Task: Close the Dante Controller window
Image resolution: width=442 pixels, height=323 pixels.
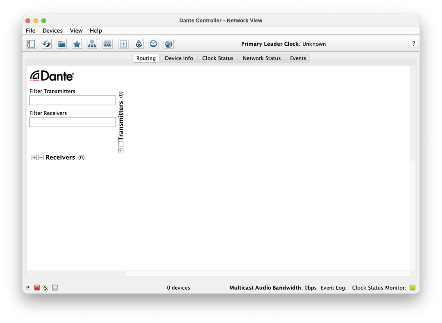Action: point(28,21)
